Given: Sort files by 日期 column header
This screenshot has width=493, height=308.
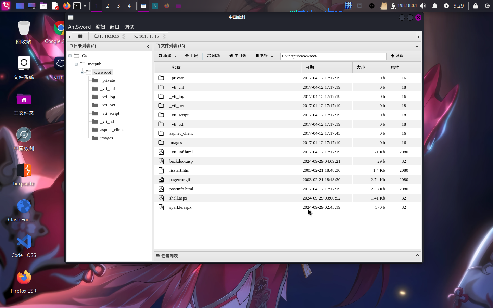Looking at the screenshot, I should point(327,67).
